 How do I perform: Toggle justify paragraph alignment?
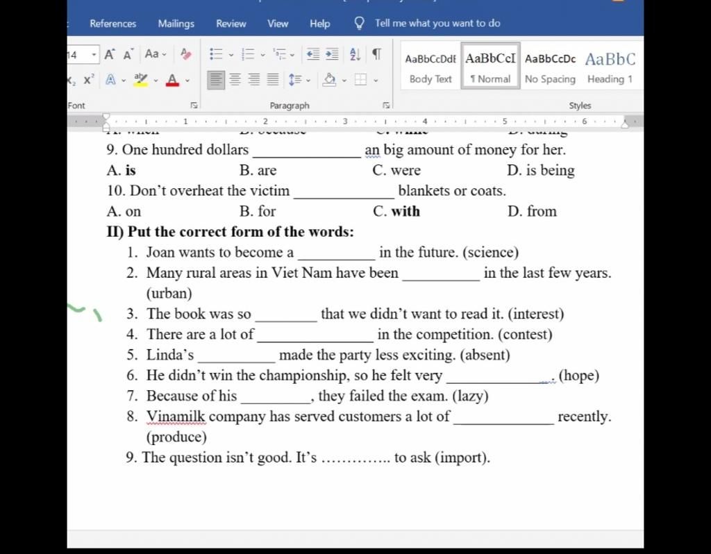tap(272, 80)
